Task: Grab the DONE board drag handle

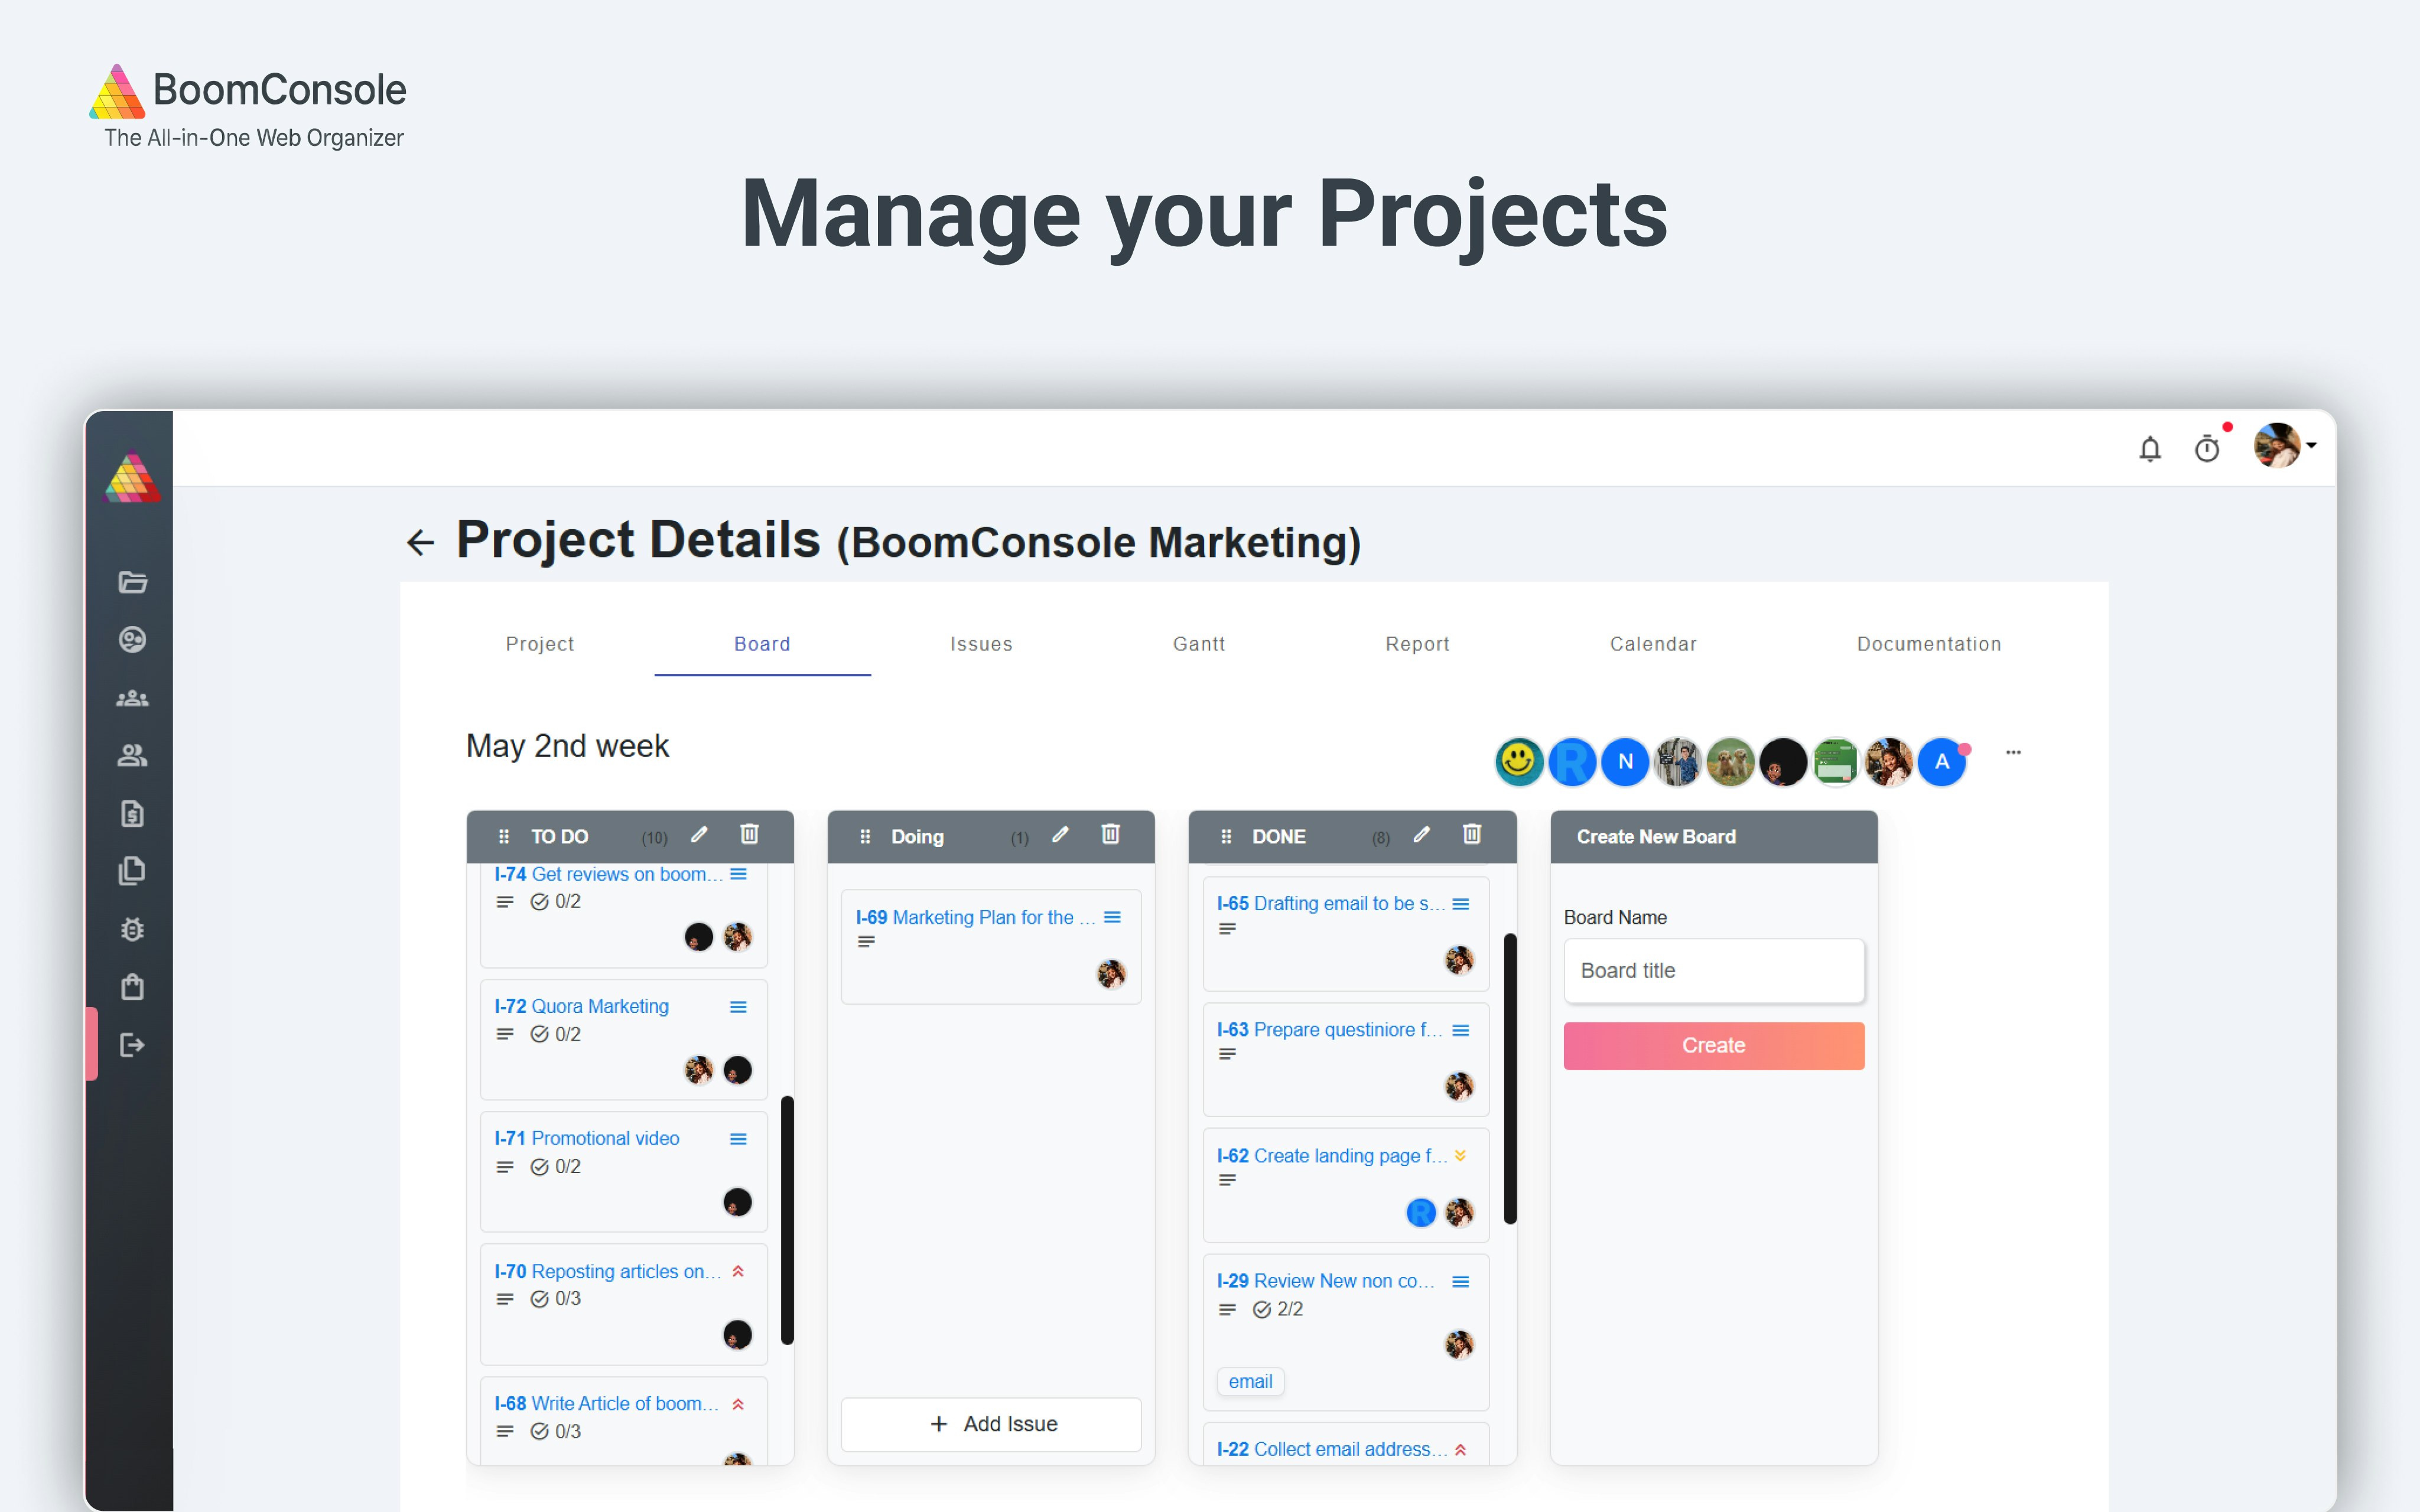Action: click(x=1226, y=837)
